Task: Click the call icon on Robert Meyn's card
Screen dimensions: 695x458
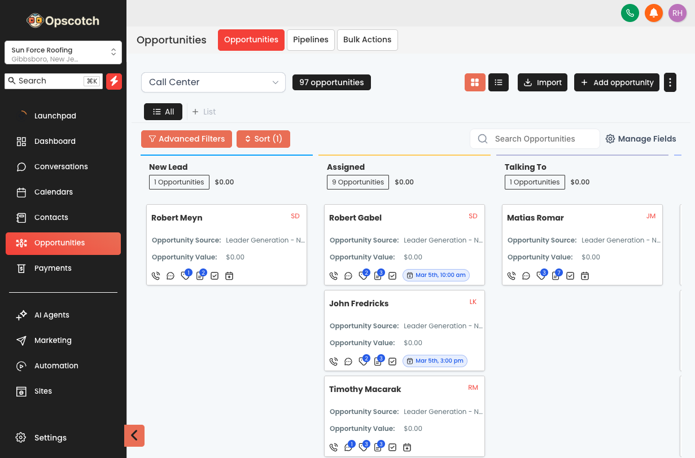Action: [156, 276]
